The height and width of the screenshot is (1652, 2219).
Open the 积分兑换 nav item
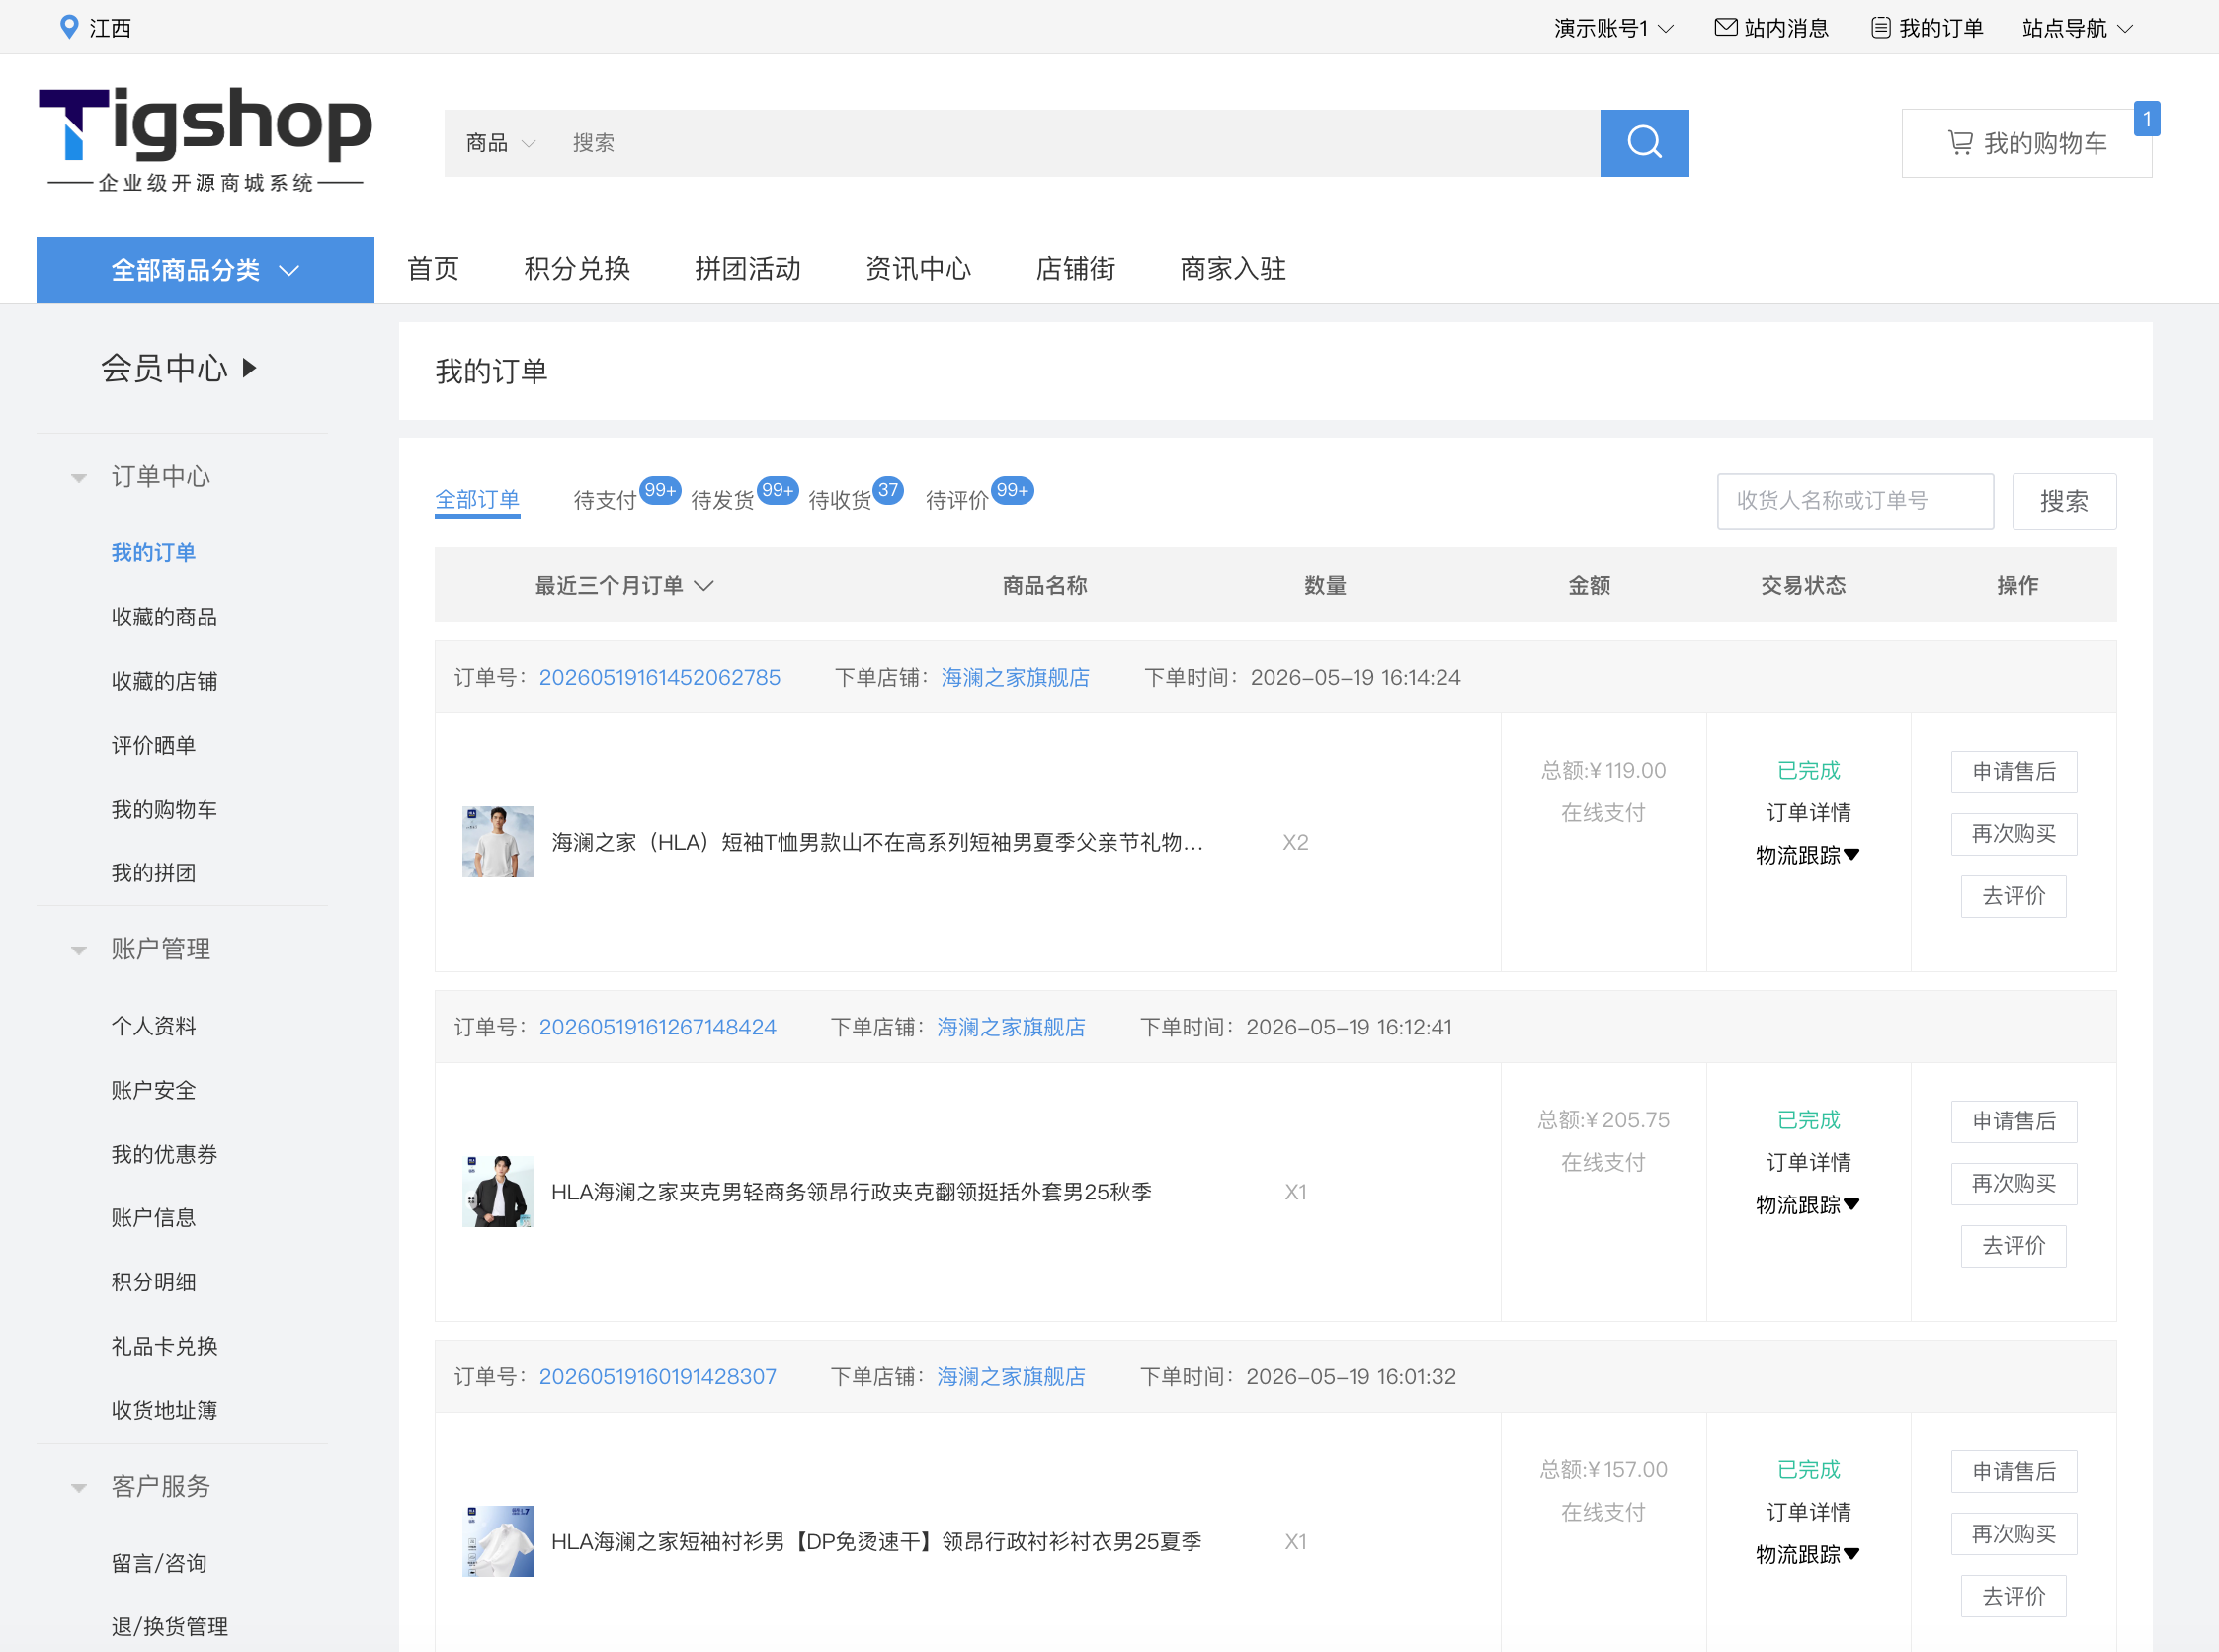[577, 269]
